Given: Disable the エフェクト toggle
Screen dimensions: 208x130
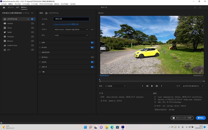Looking at the screenshot, I should 92,62.
